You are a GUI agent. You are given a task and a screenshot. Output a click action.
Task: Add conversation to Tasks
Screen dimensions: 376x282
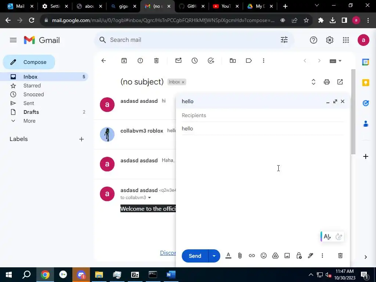tap(211, 61)
